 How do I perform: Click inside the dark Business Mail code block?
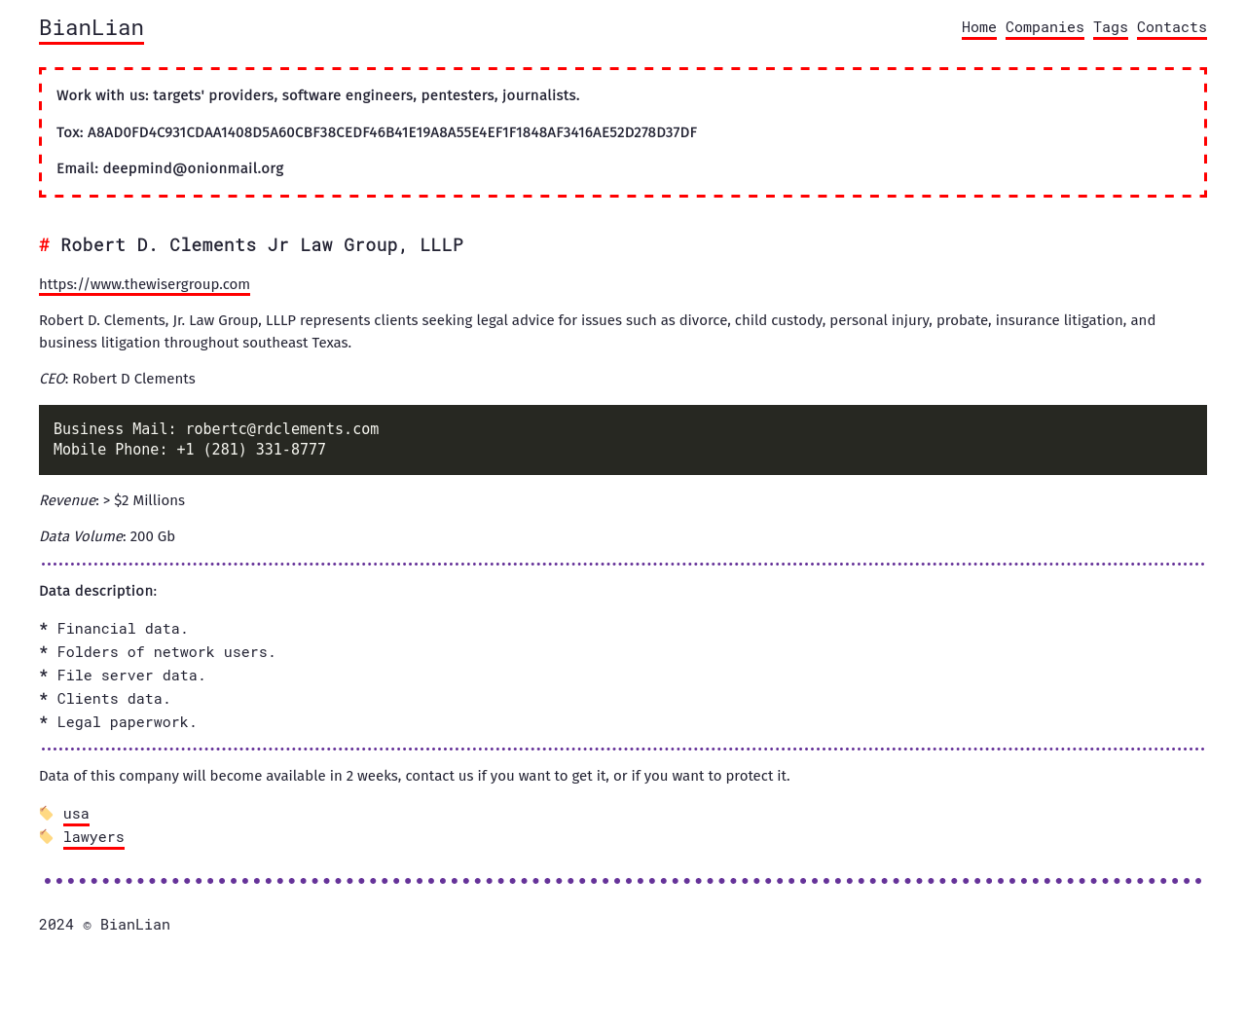coord(623,440)
